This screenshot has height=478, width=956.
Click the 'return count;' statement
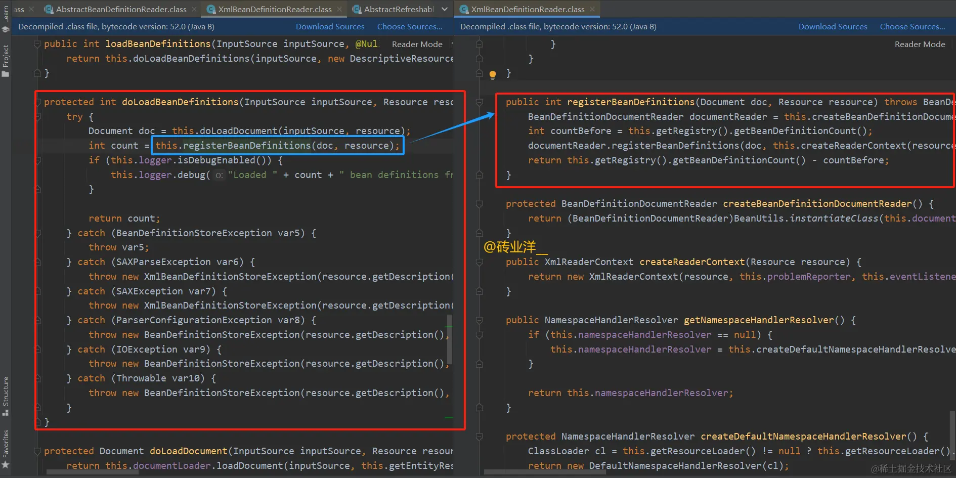click(124, 219)
